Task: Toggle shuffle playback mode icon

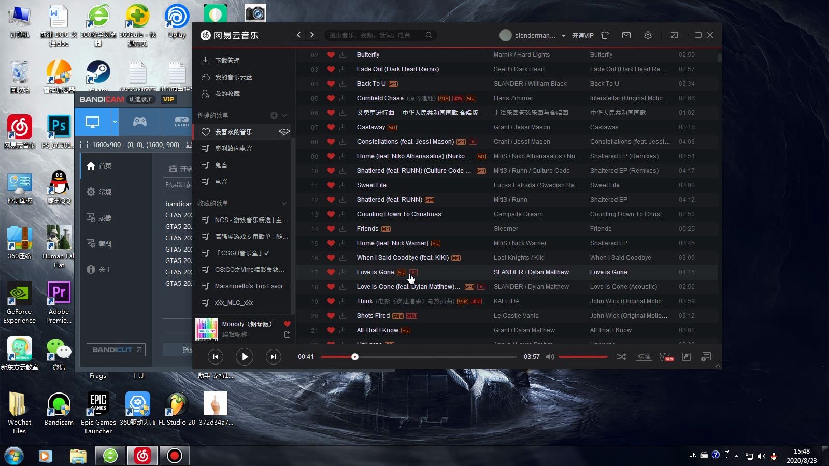Action: 621,357
